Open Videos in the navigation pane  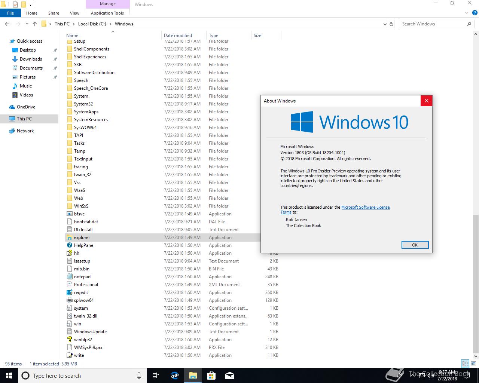click(x=26, y=95)
